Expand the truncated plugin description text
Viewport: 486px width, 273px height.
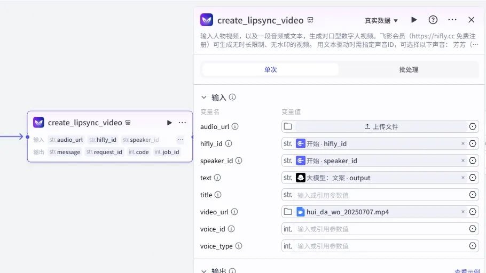point(474,45)
